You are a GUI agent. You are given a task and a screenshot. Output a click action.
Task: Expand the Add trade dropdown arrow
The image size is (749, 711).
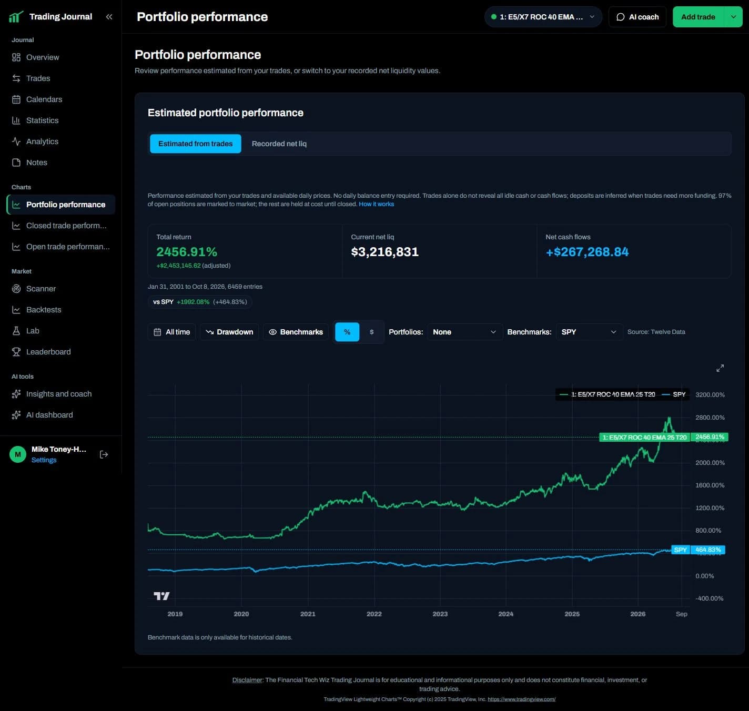(733, 17)
